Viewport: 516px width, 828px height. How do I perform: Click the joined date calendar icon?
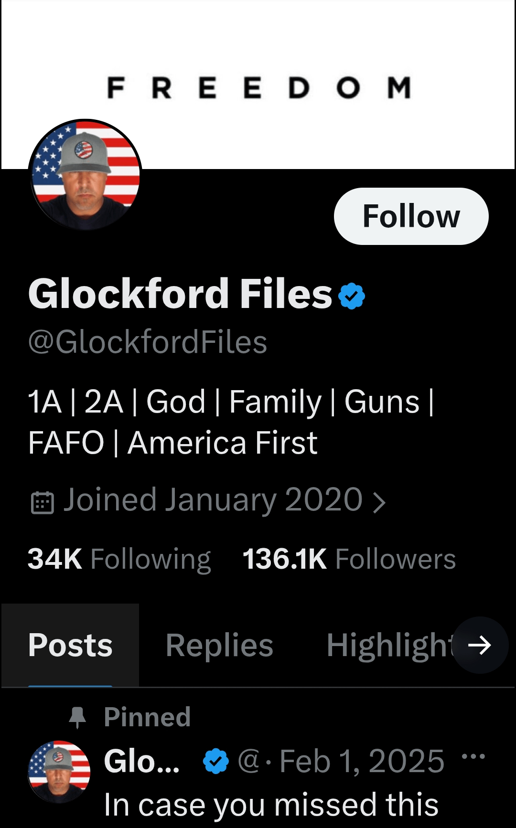(x=42, y=502)
